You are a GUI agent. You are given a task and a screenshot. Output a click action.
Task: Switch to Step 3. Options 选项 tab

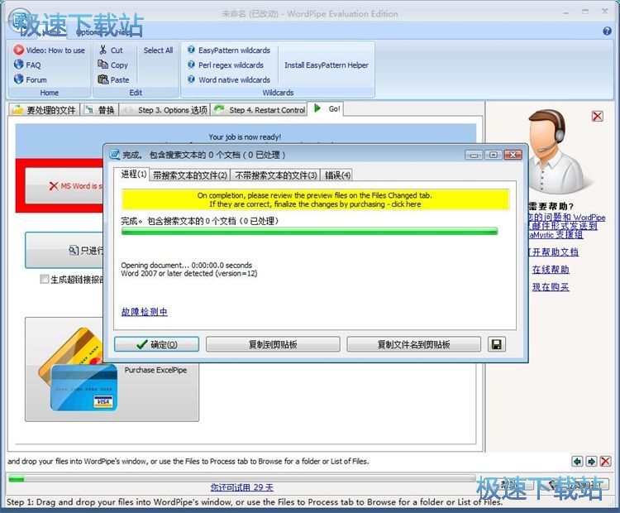tap(165, 110)
